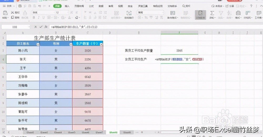Switch to the green Home tab
Image resolution: width=263 pixels, height=137 pixels.
[x=57, y=6]
